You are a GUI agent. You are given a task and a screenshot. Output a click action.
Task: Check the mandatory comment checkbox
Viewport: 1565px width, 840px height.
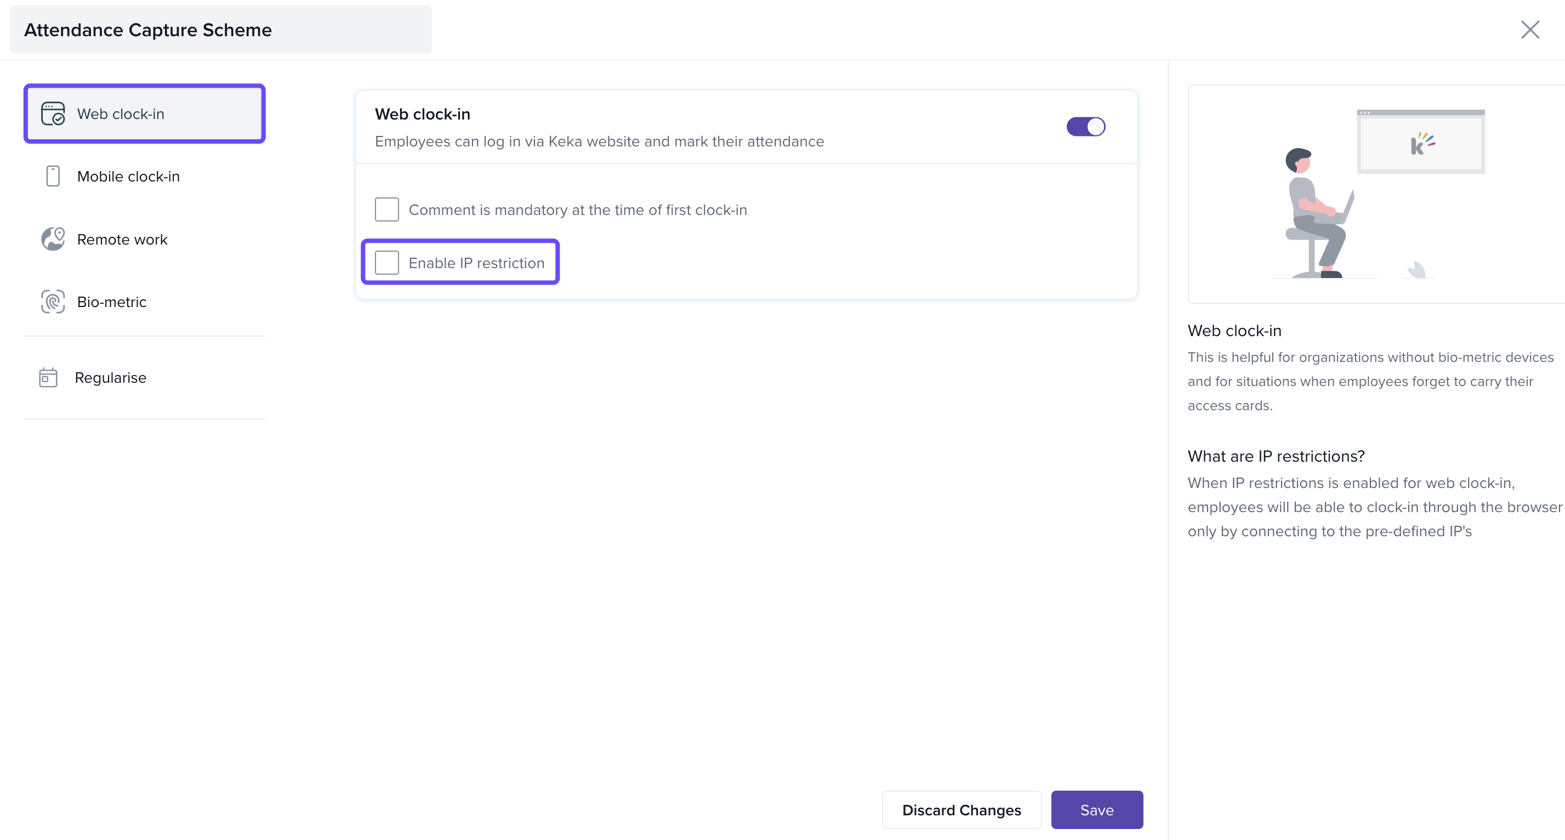(387, 209)
